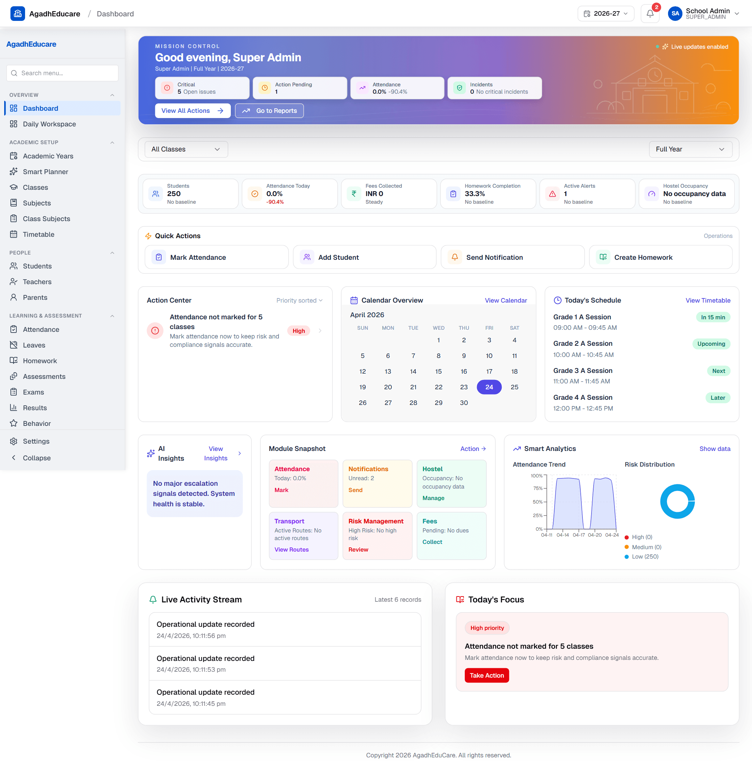This screenshot has height=772, width=752.
Task: Open the View Calendar link
Action: tap(506, 300)
